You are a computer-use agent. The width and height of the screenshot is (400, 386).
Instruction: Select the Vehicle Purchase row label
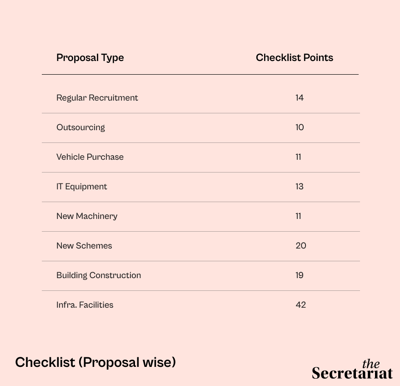pyautogui.click(x=90, y=157)
